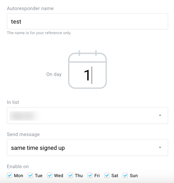Click the In list dropdown arrow
The height and width of the screenshot is (183, 174).
click(160, 115)
